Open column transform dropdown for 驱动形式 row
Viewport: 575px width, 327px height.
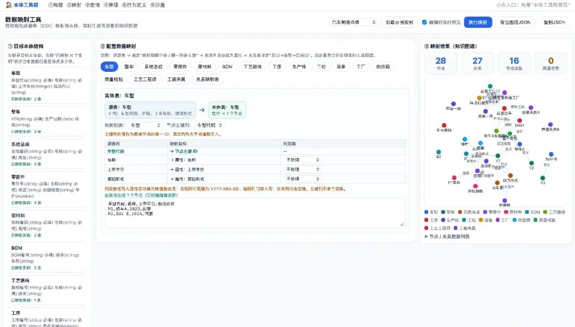click(x=302, y=179)
